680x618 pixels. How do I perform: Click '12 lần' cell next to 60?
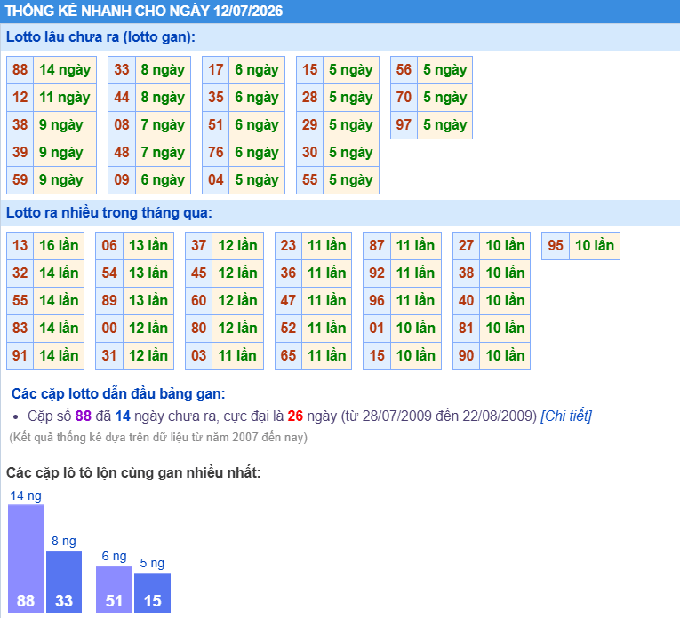pos(237,300)
